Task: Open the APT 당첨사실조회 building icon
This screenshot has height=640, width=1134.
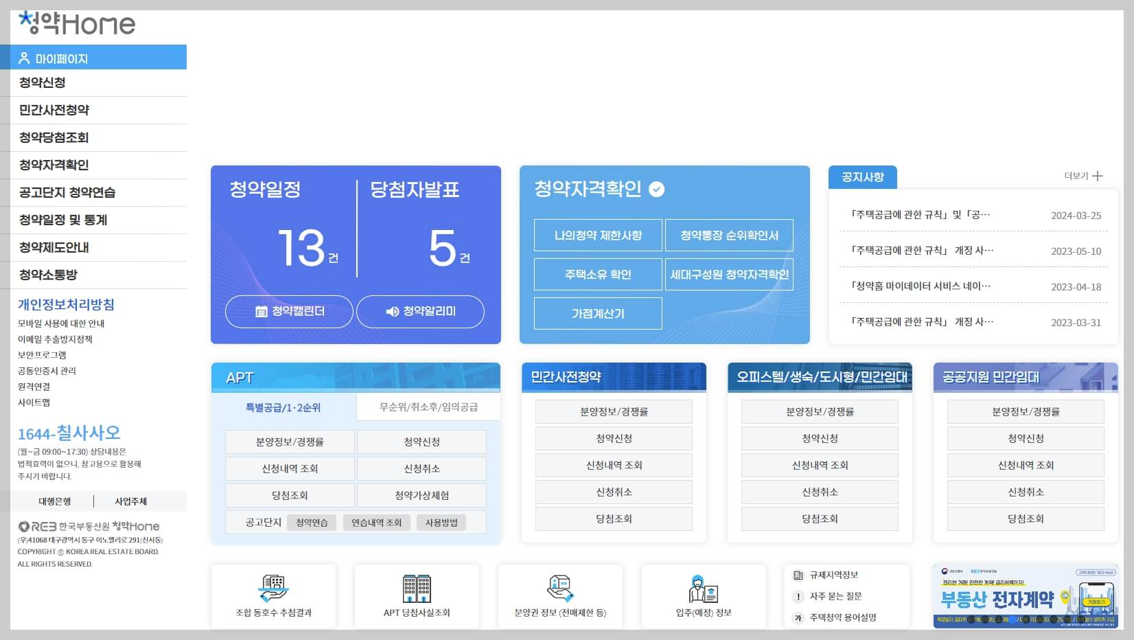Action: (417, 588)
